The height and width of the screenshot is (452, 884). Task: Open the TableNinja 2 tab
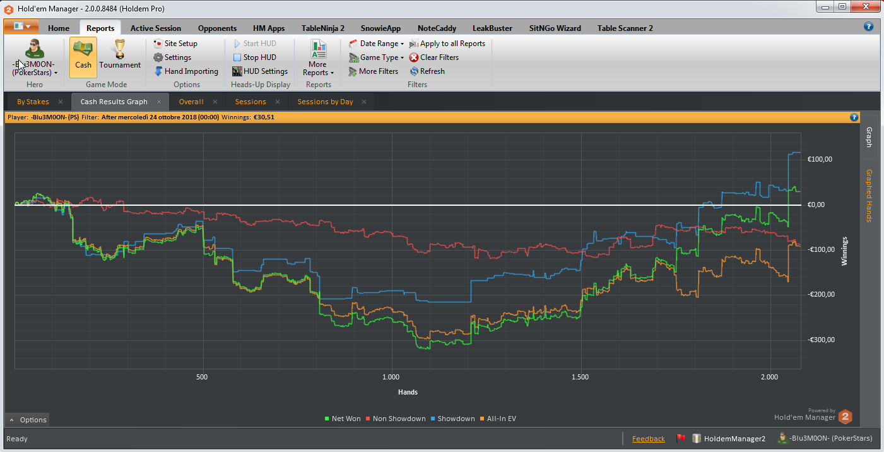323,28
